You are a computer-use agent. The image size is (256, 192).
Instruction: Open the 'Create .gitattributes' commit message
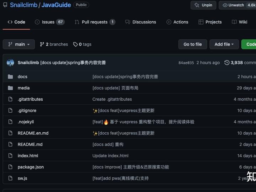tap(112, 99)
